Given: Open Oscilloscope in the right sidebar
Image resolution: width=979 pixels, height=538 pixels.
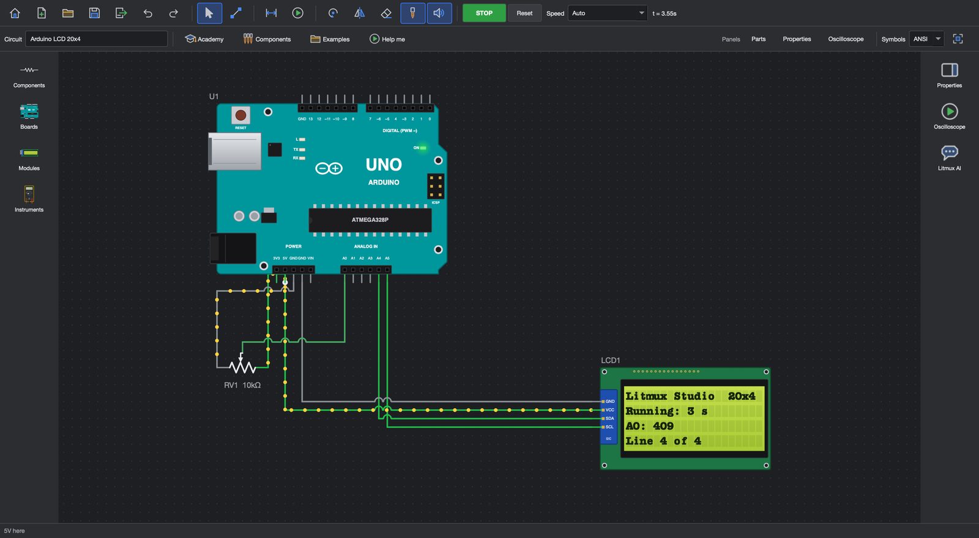Looking at the screenshot, I should point(950,117).
